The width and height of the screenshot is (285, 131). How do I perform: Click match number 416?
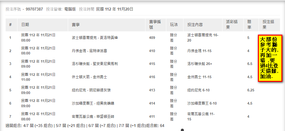152,77
